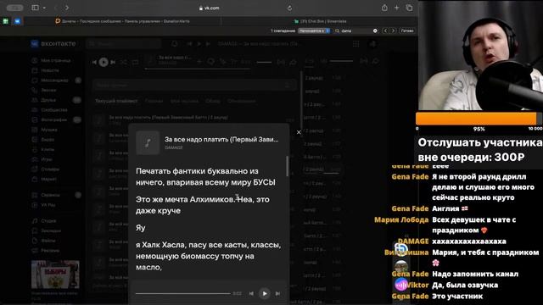The image size is (543, 305).
Task: Click the play icon in the VK header
Action: [x=199, y=44]
